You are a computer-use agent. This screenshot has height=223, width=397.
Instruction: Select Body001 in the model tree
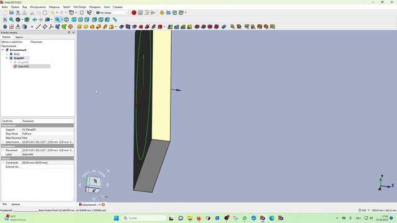coord(19,58)
